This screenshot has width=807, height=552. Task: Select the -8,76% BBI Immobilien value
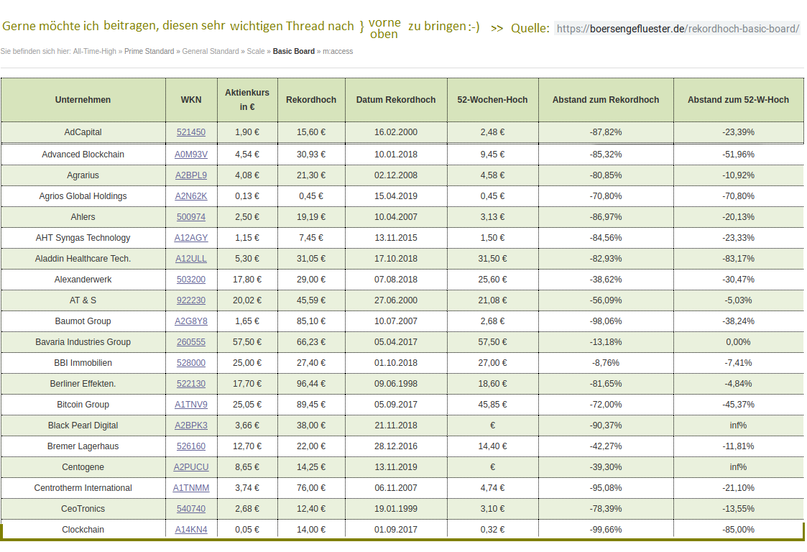click(x=606, y=363)
